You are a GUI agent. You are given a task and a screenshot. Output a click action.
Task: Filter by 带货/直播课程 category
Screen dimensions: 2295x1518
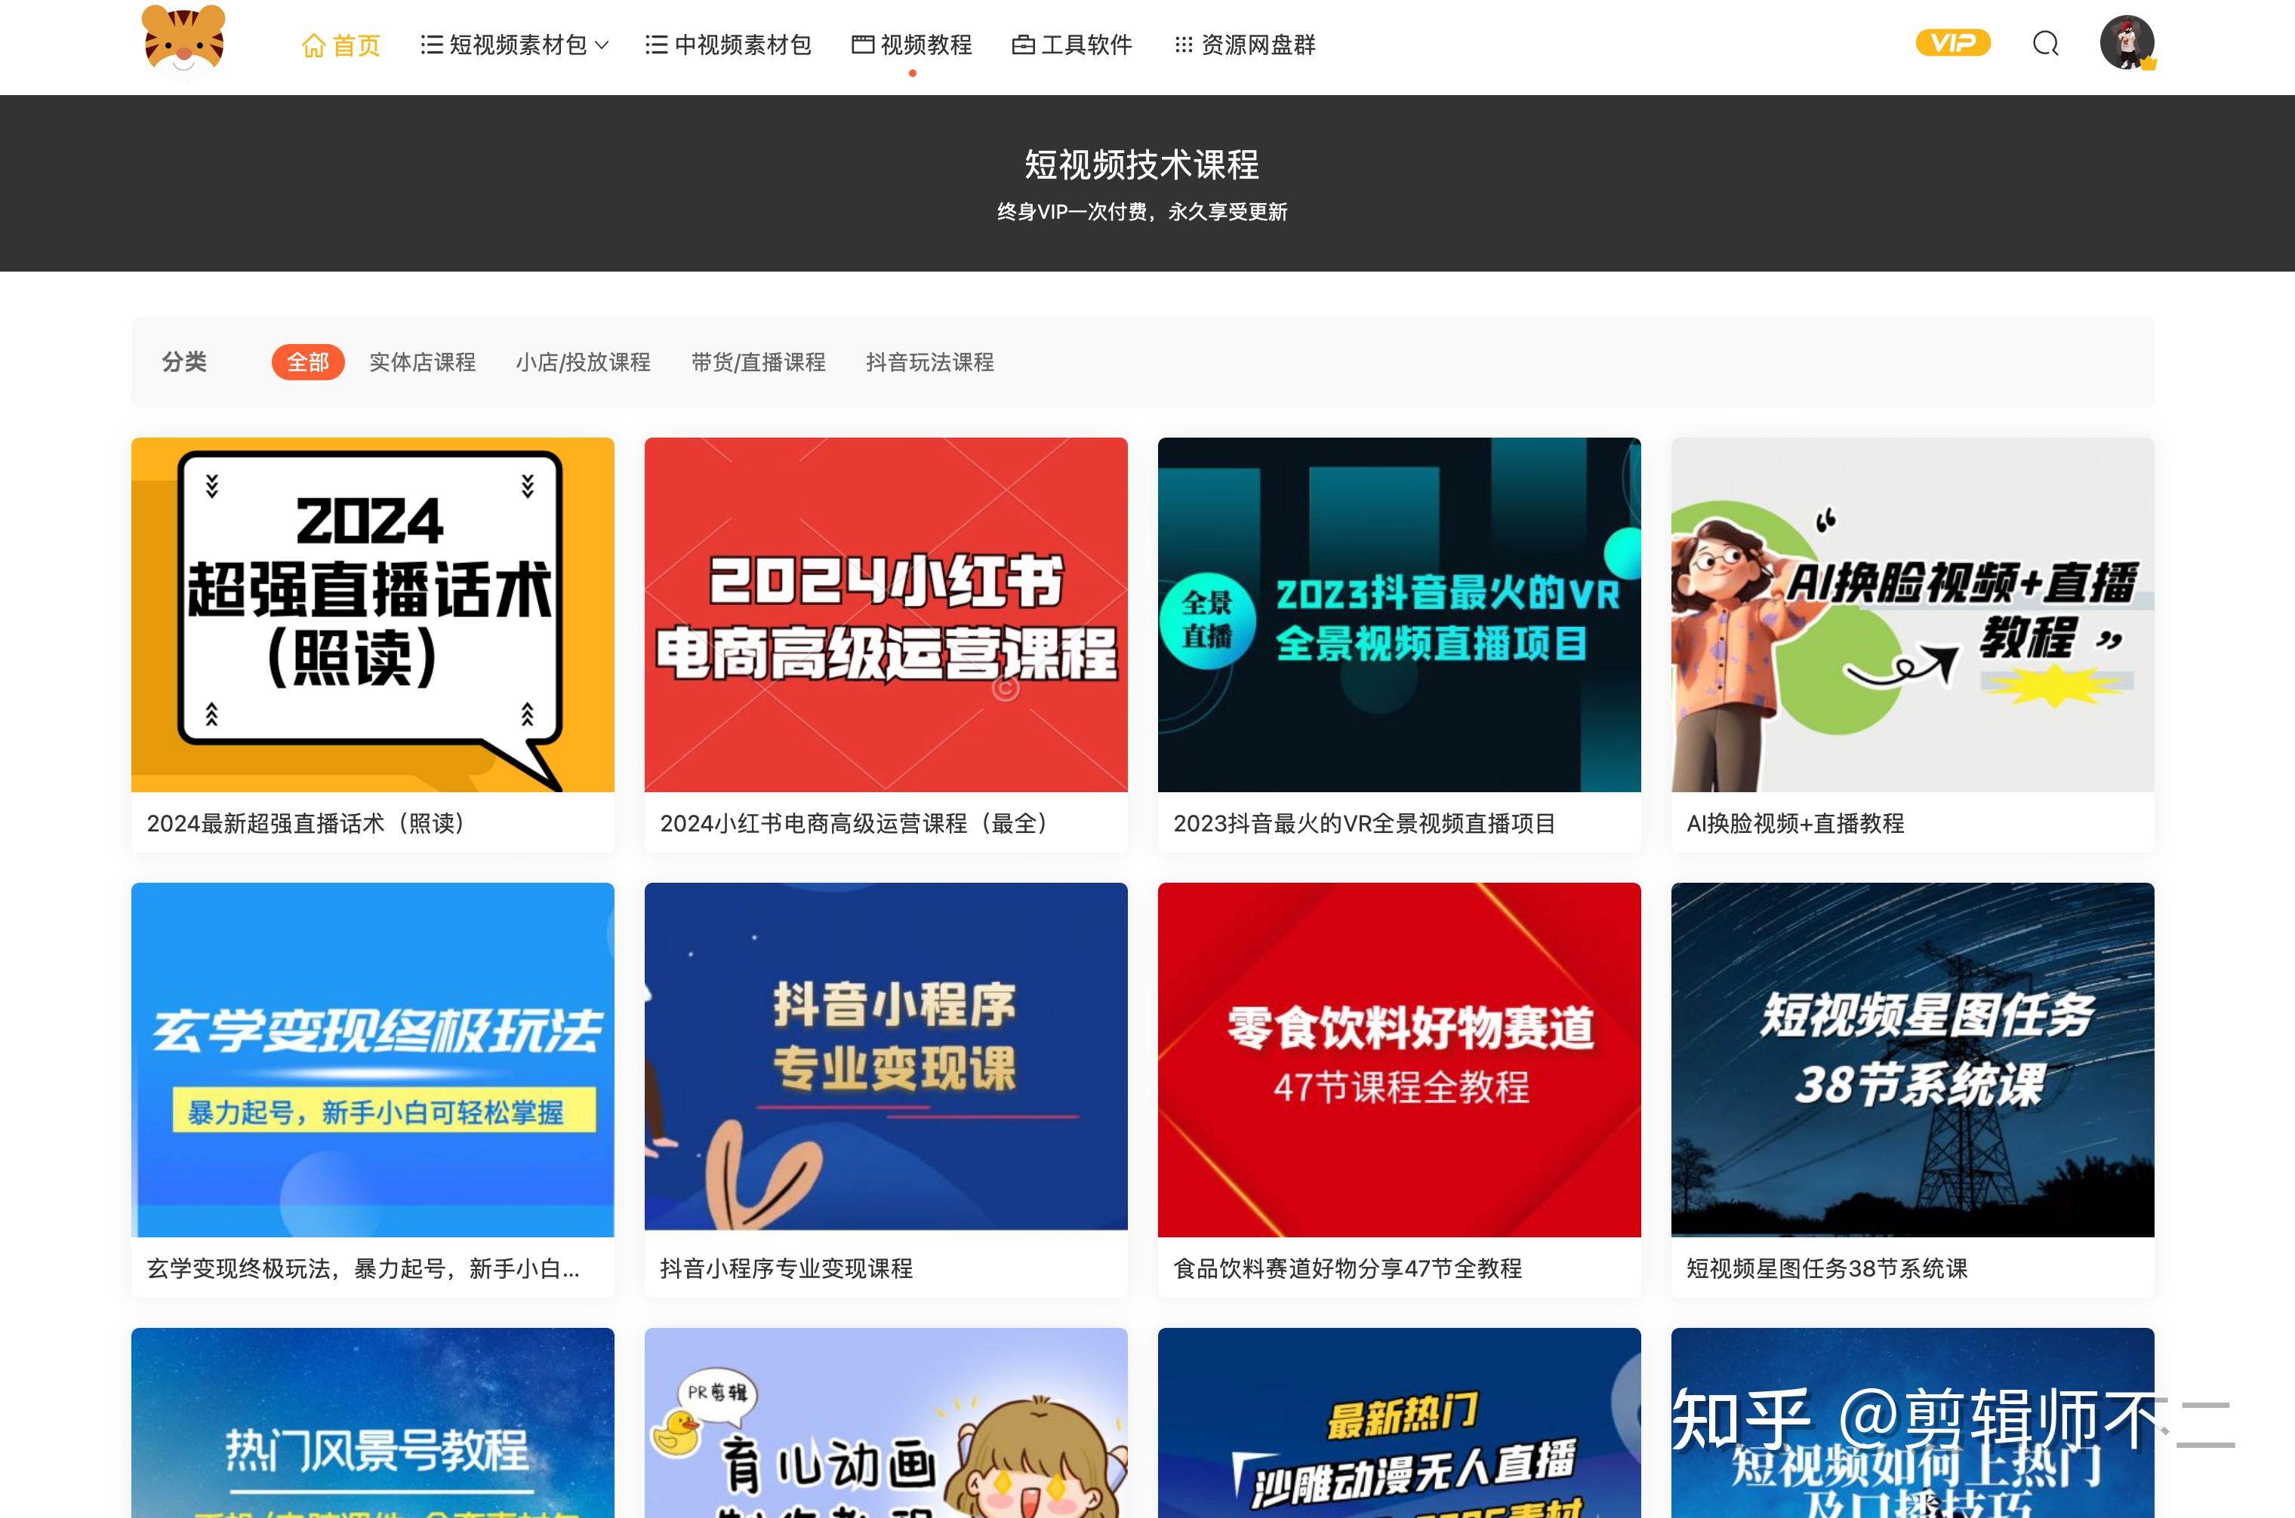759,362
